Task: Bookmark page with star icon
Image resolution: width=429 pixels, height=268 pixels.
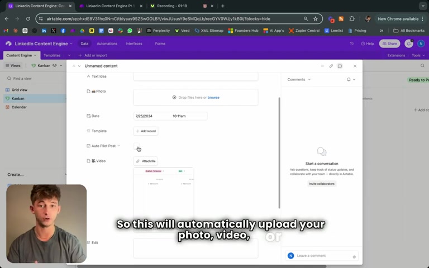Action: pos(316,19)
